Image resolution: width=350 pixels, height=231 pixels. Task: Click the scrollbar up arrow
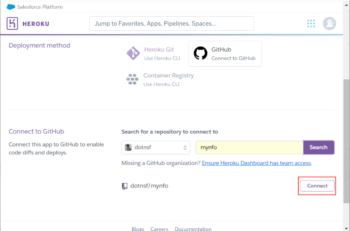346,5
